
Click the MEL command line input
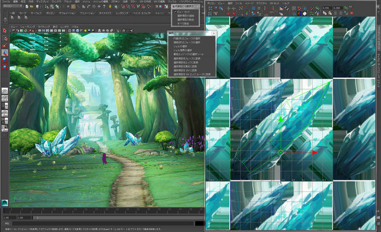pyautogui.click(x=103, y=224)
